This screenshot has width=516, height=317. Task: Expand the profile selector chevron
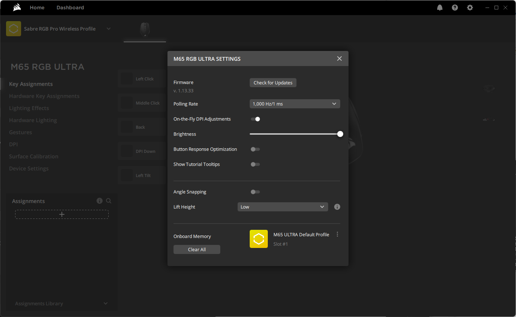109,29
